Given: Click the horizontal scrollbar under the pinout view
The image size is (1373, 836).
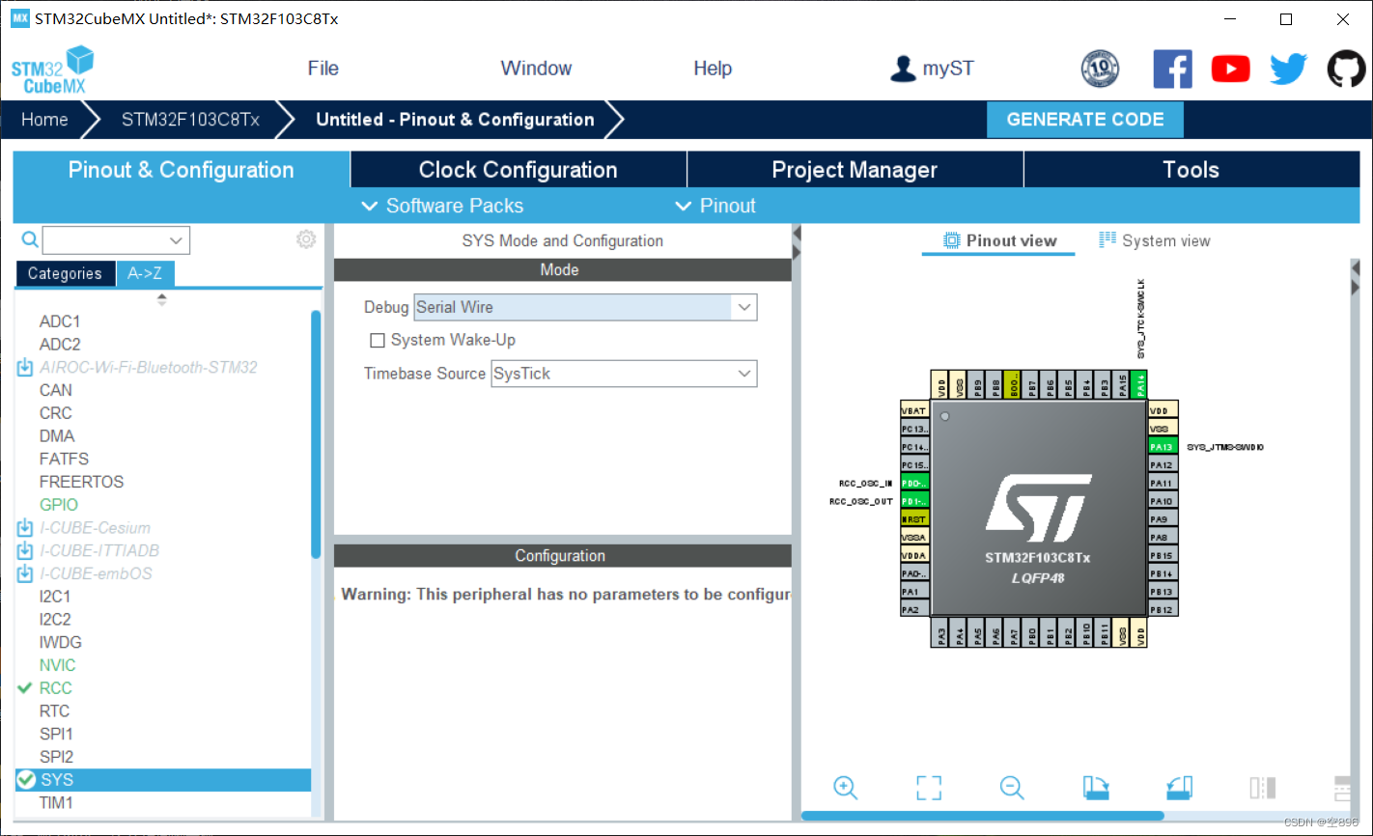Looking at the screenshot, I should tap(983, 816).
